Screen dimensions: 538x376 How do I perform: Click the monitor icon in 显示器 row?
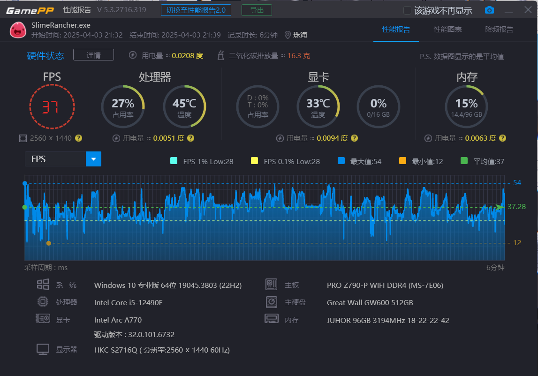tap(43, 349)
